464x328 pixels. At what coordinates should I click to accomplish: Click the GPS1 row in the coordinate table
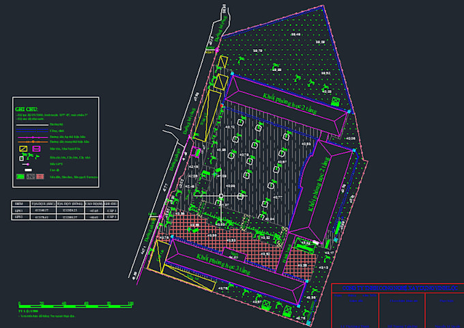point(65,210)
